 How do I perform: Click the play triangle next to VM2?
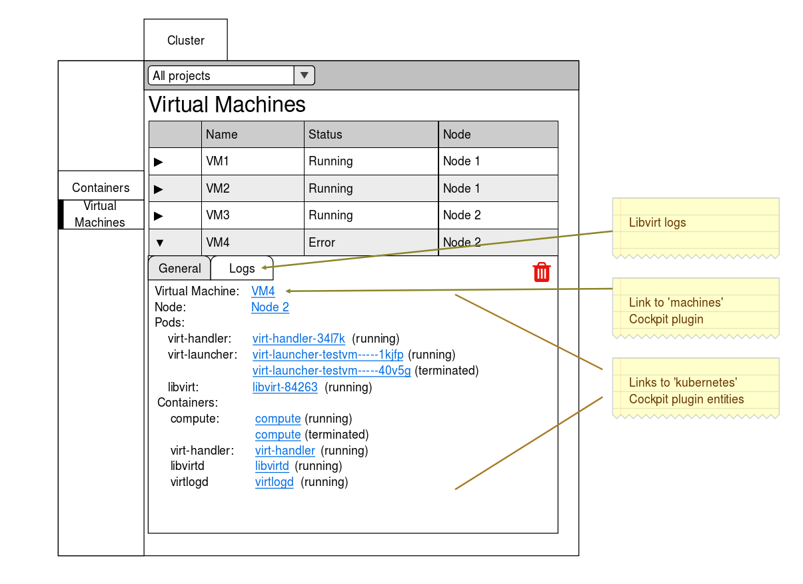(158, 188)
